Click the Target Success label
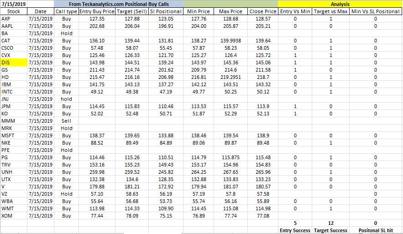 [x=330, y=230]
